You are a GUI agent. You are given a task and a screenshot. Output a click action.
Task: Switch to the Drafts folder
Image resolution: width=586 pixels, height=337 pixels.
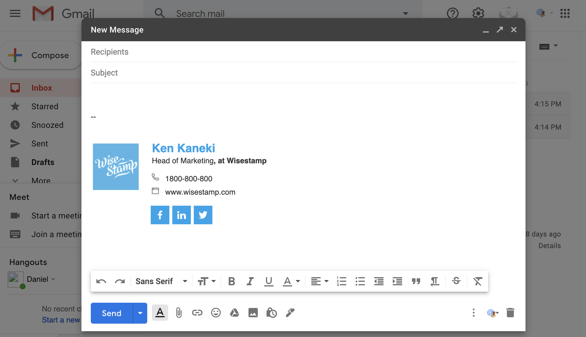(42, 162)
